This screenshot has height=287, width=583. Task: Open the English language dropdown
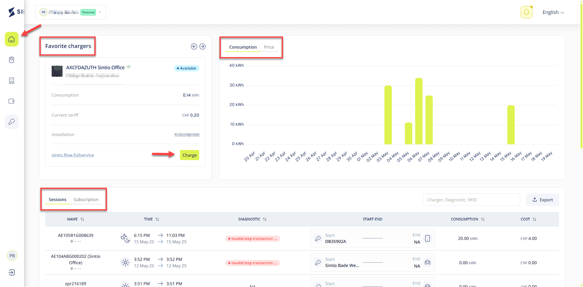[x=553, y=12]
